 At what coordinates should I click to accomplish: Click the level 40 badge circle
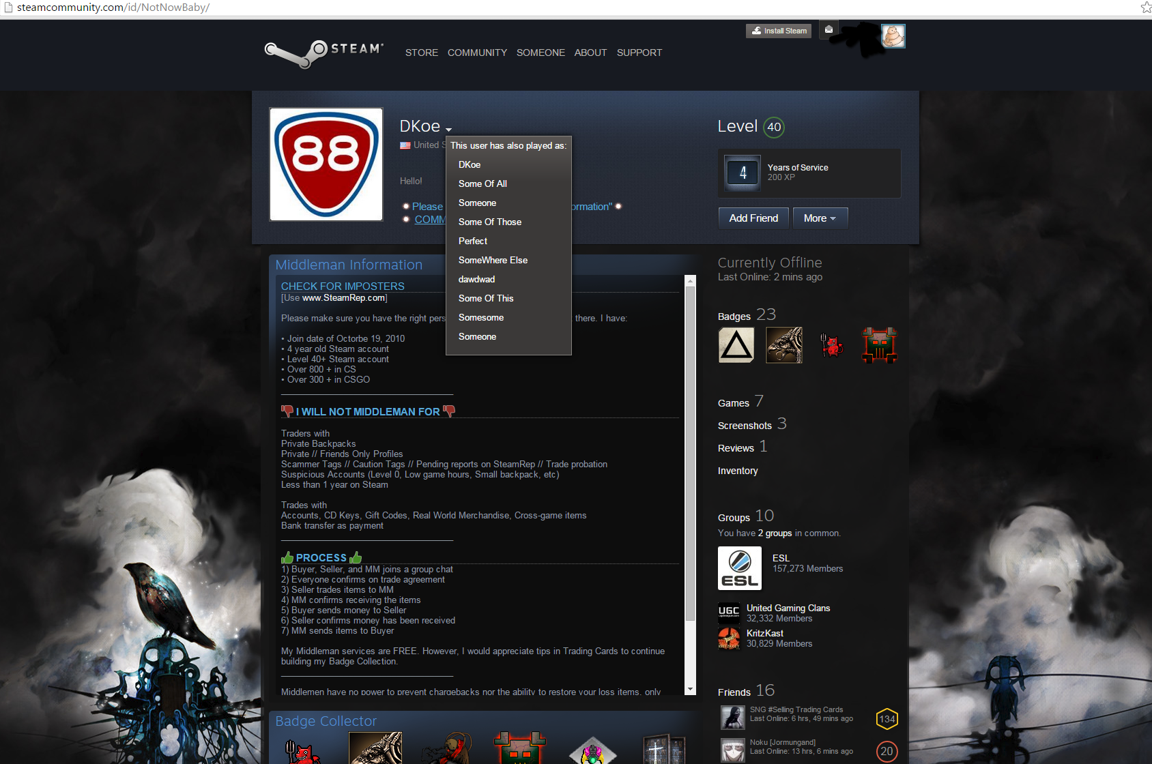pos(773,127)
